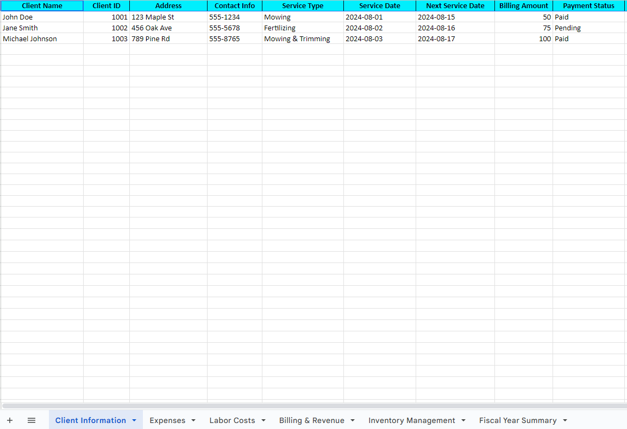Select client ID cell 1001
Viewport: 627px width, 429px height.
click(x=106, y=17)
